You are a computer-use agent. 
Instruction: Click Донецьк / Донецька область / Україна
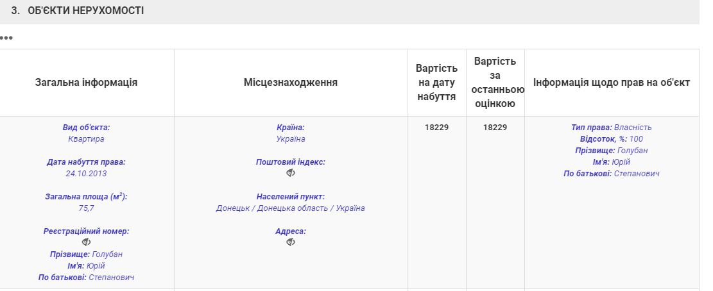coord(291,208)
